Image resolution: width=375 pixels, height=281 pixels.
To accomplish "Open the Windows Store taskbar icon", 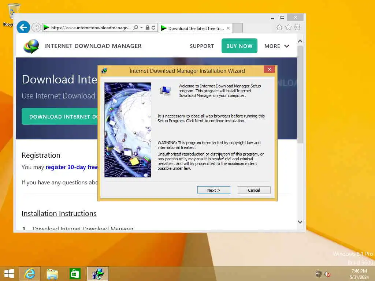I will (x=75, y=274).
